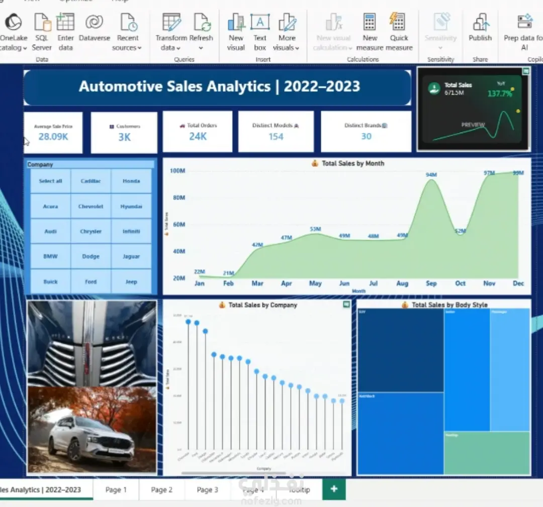Filter by Cadillac in Company slicer
Viewport: 543px width, 507px height.
click(90, 181)
